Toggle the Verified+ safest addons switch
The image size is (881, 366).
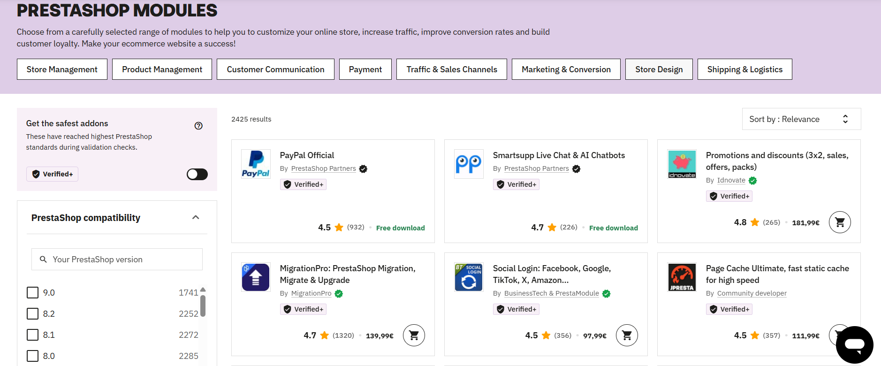pos(197,174)
